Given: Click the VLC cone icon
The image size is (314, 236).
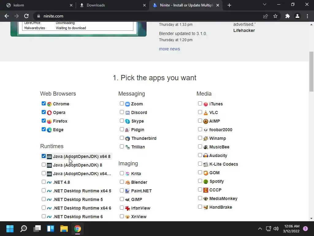Looking at the screenshot, I should tap(206, 112).
